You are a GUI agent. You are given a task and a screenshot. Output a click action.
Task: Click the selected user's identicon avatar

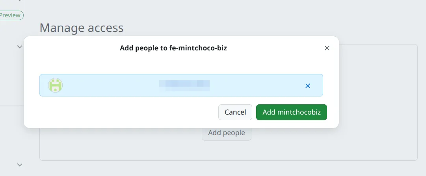coord(56,85)
